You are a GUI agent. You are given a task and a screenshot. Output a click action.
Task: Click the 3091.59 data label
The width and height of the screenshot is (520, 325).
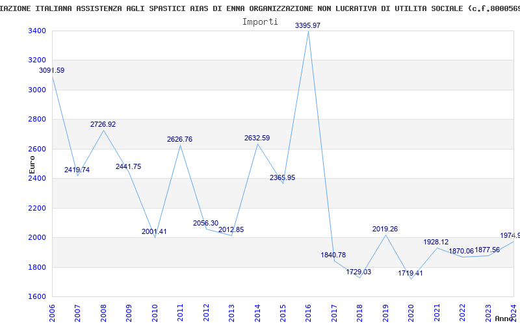pyautogui.click(x=52, y=70)
